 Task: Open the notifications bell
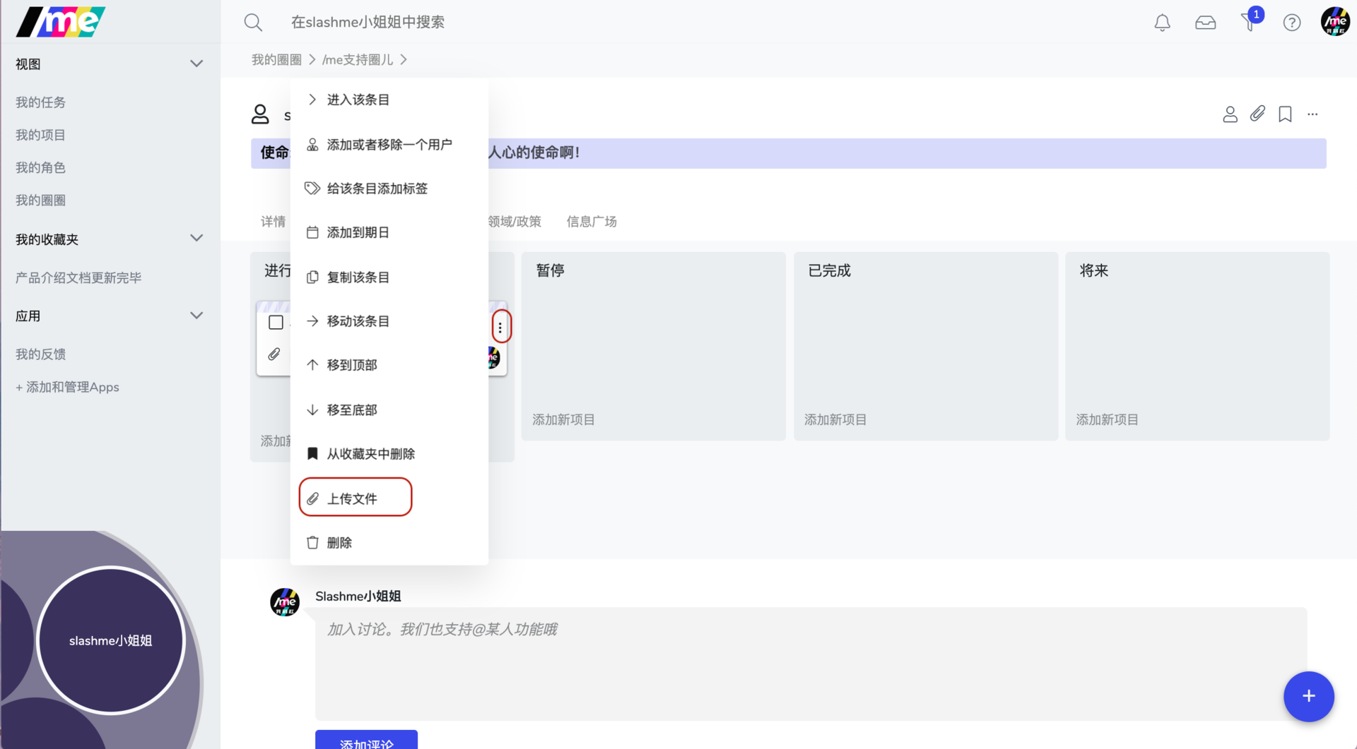click(x=1162, y=23)
